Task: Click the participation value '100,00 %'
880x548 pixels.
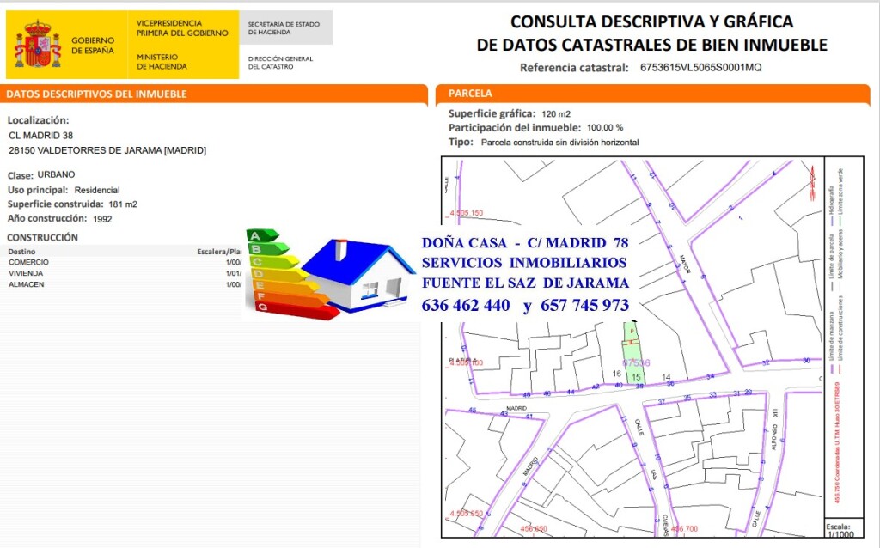Action: tap(605, 128)
